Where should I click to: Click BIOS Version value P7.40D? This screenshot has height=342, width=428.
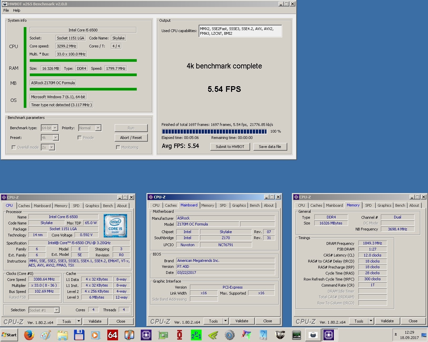pos(226,267)
